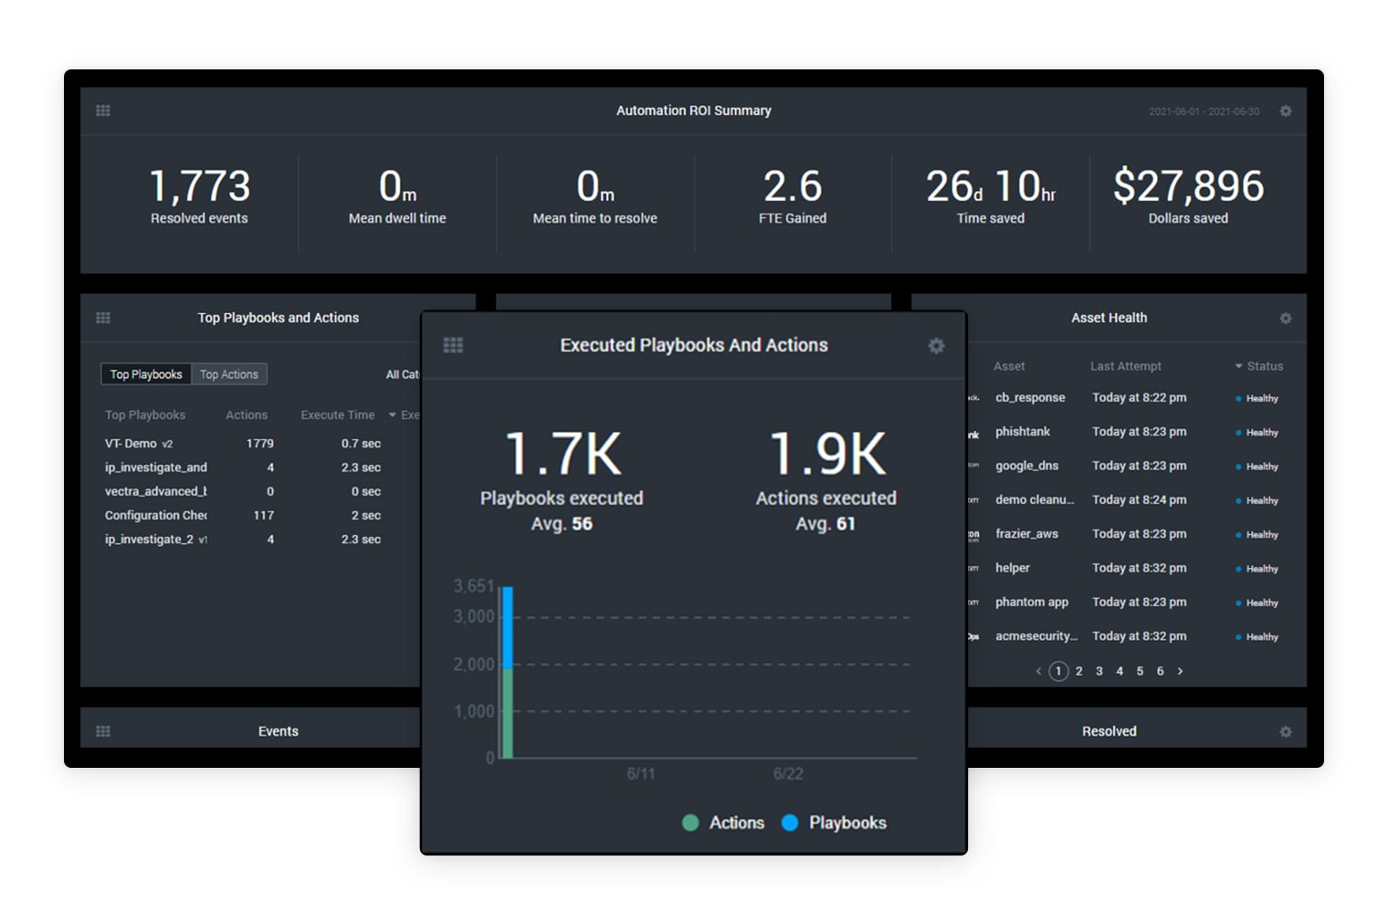Screen dimensions: 1388x913
Task: Open settings gear of Automation ROI Summary
Action: [1286, 111]
